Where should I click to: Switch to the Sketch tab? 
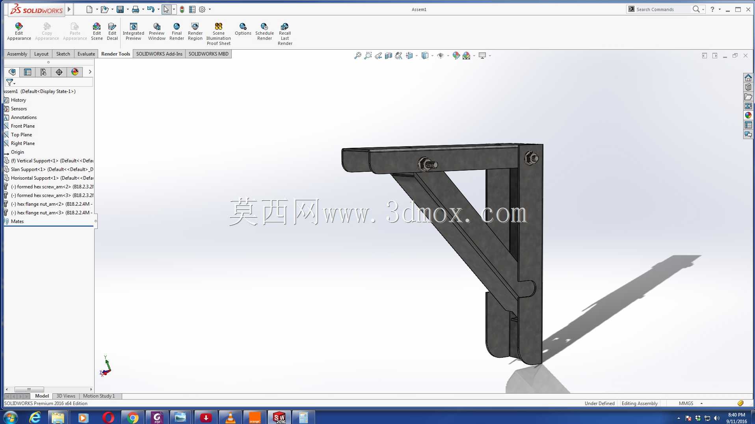click(63, 54)
